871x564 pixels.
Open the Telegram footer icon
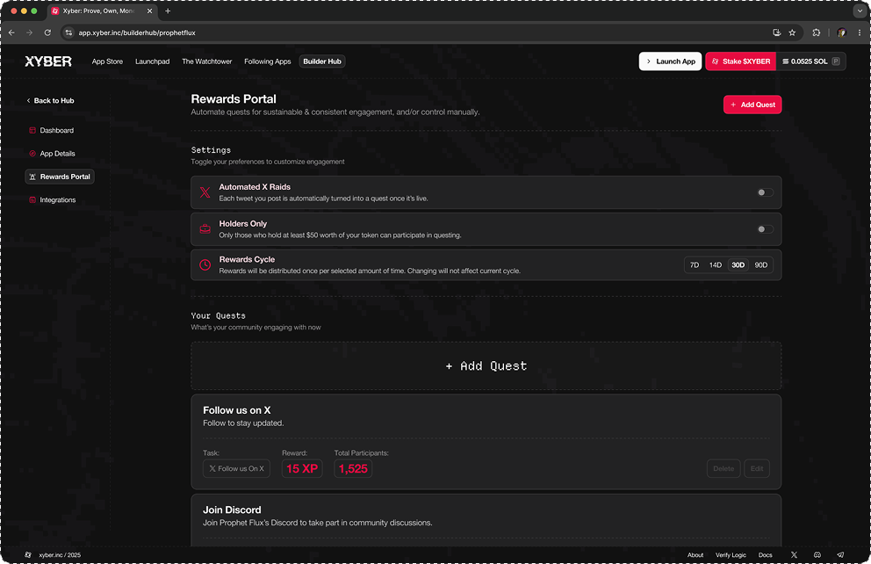(840, 555)
